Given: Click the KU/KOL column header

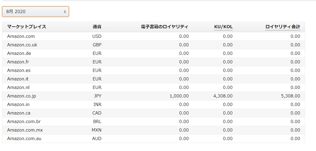Looking at the screenshot, I should click(223, 27).
